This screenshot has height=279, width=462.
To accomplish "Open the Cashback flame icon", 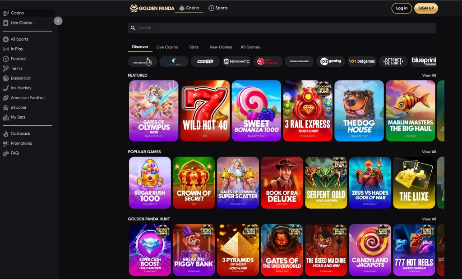I will (x=5, y=133).
